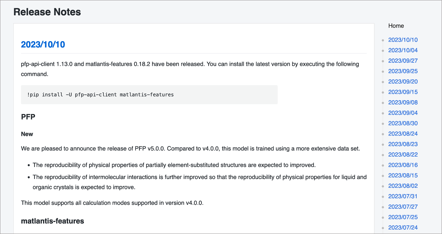
Task: Select the 2023/07/27 date link
Action: tap(403, 207)
